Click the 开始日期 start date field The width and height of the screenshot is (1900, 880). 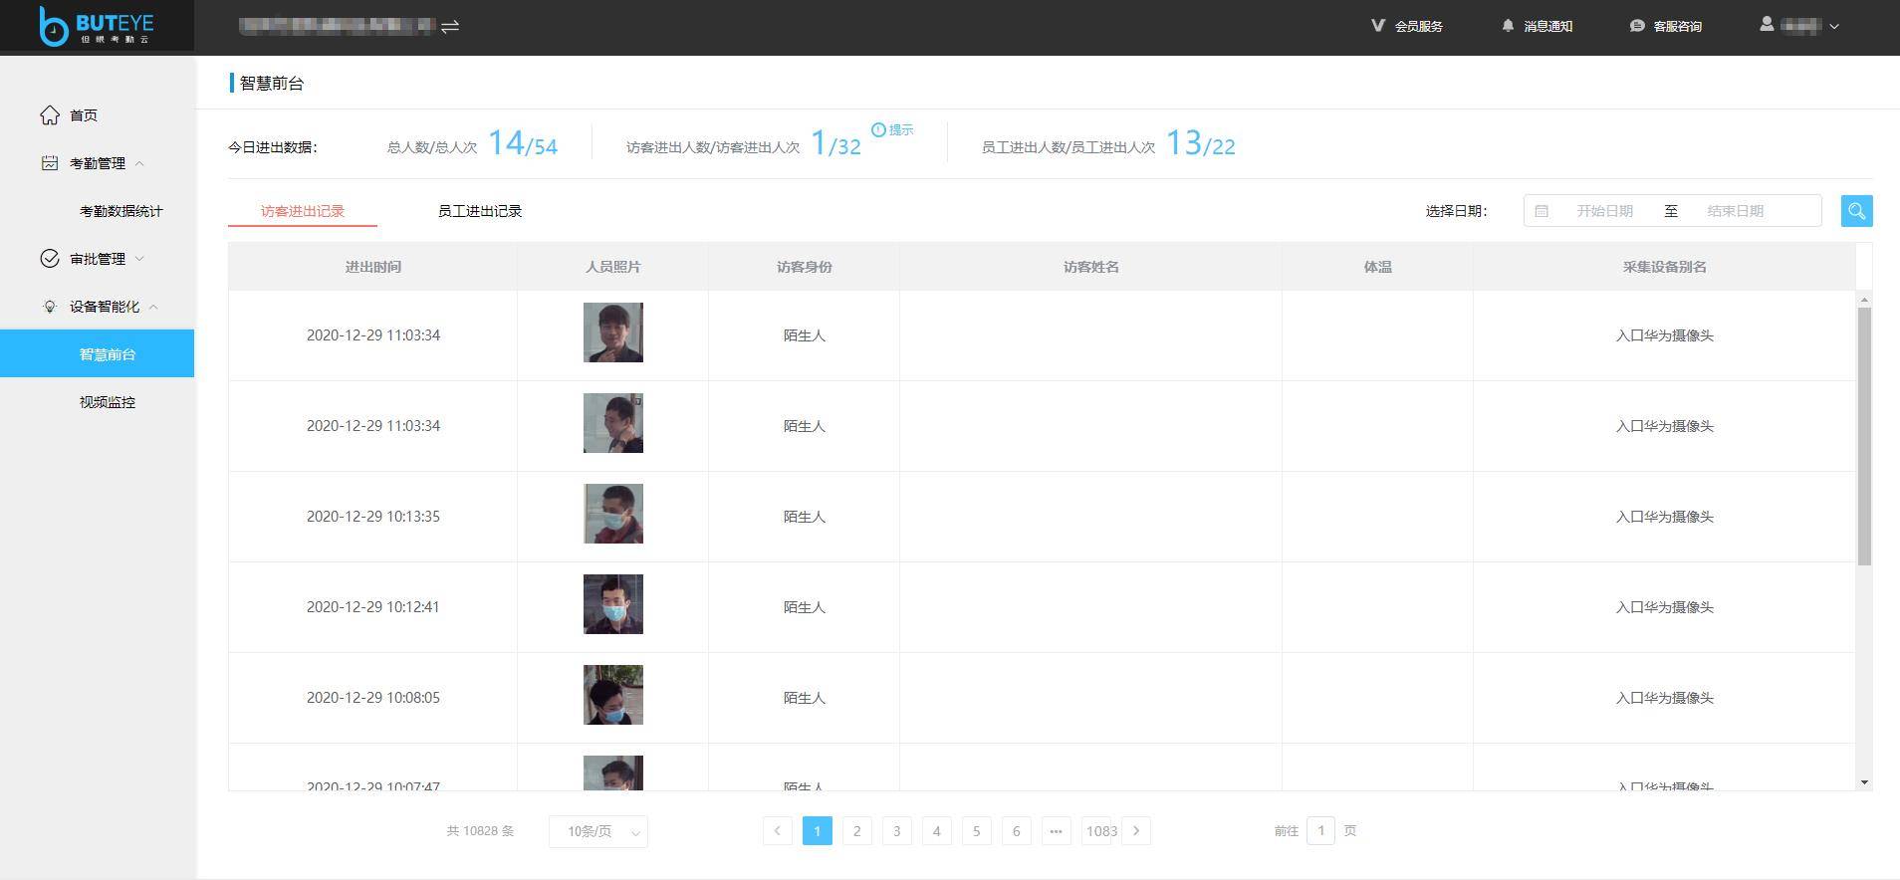pos(1603,211)
